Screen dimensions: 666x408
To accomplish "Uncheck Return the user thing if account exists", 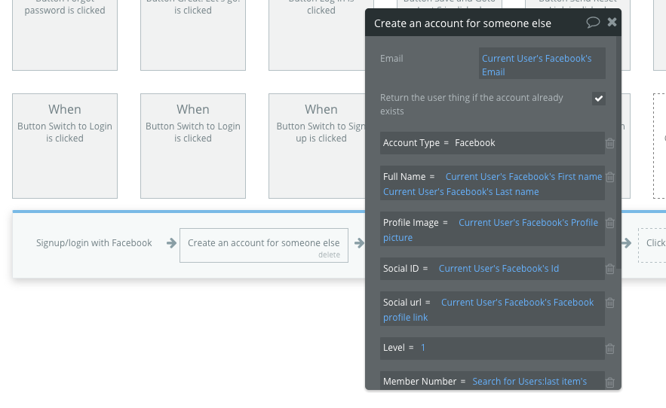I will pyautogui.click(x=599, y=99).
